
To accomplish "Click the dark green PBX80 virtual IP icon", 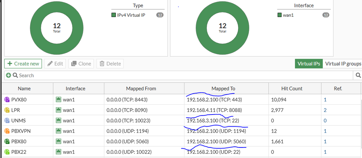I will tap(7, 142).
